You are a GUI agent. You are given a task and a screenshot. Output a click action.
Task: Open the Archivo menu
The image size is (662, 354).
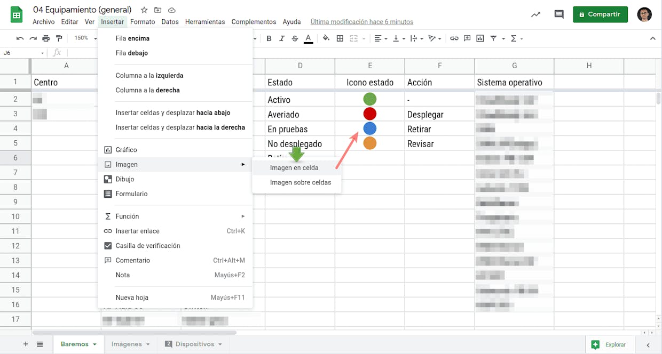point(44,22)
